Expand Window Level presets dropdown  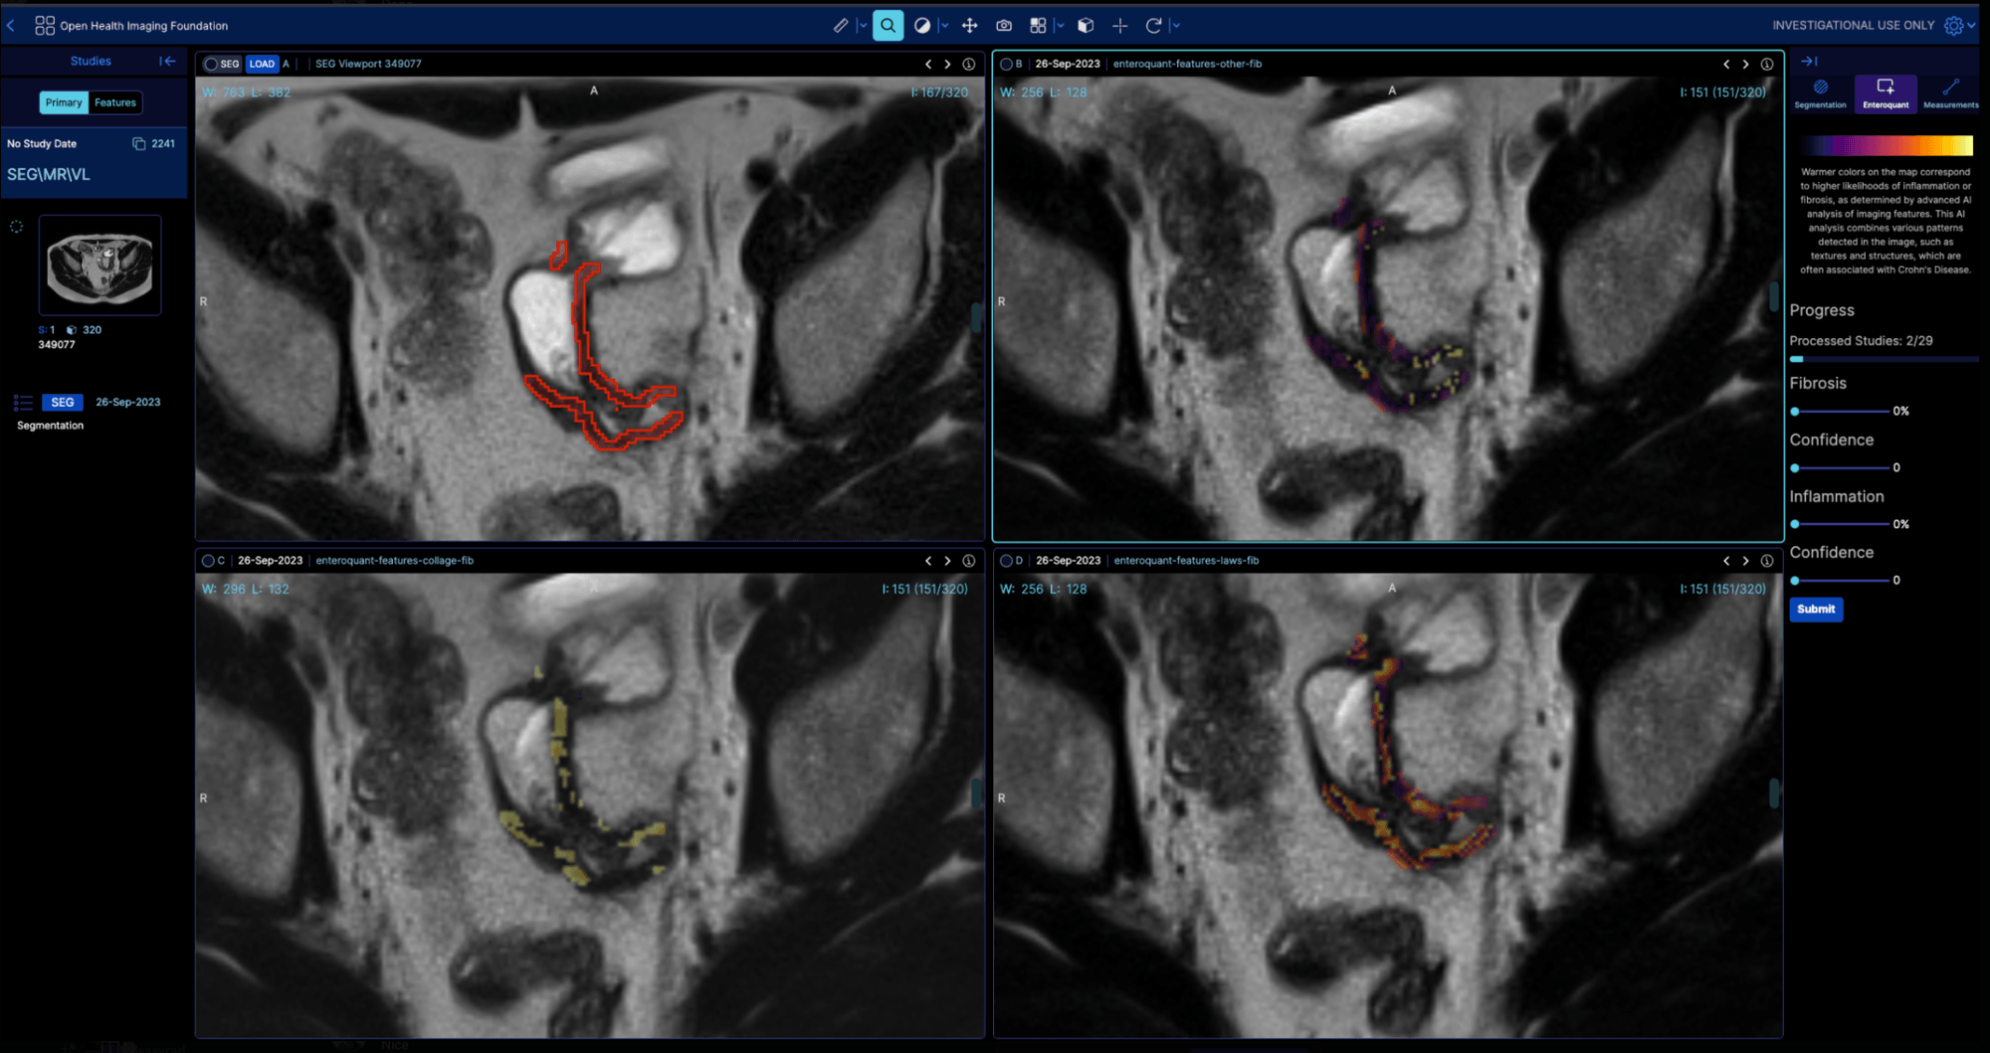943,26
